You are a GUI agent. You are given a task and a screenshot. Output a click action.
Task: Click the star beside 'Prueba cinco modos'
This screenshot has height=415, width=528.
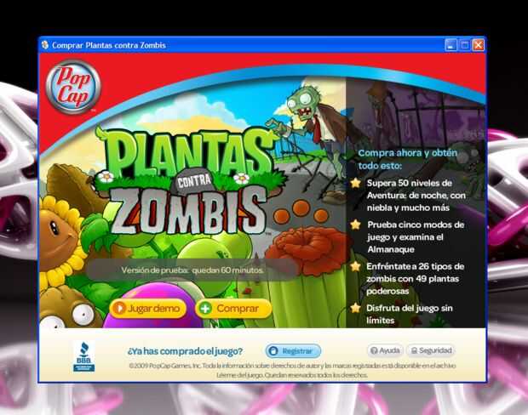(x=356, y=225)
